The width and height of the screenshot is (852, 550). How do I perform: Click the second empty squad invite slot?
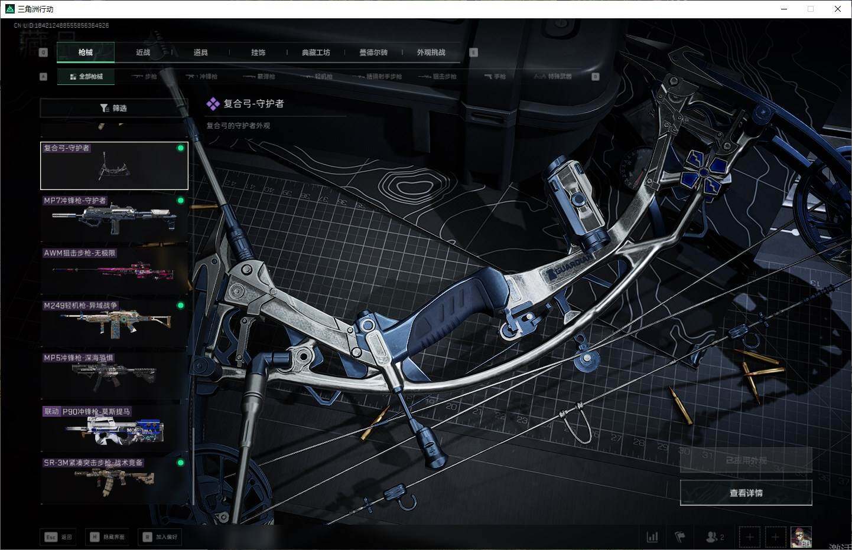pyautogui.click(x=775, y=537)
